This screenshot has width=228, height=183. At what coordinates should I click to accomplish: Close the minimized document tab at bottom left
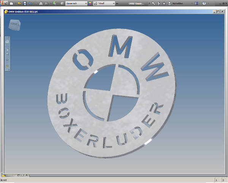point(27,175)
